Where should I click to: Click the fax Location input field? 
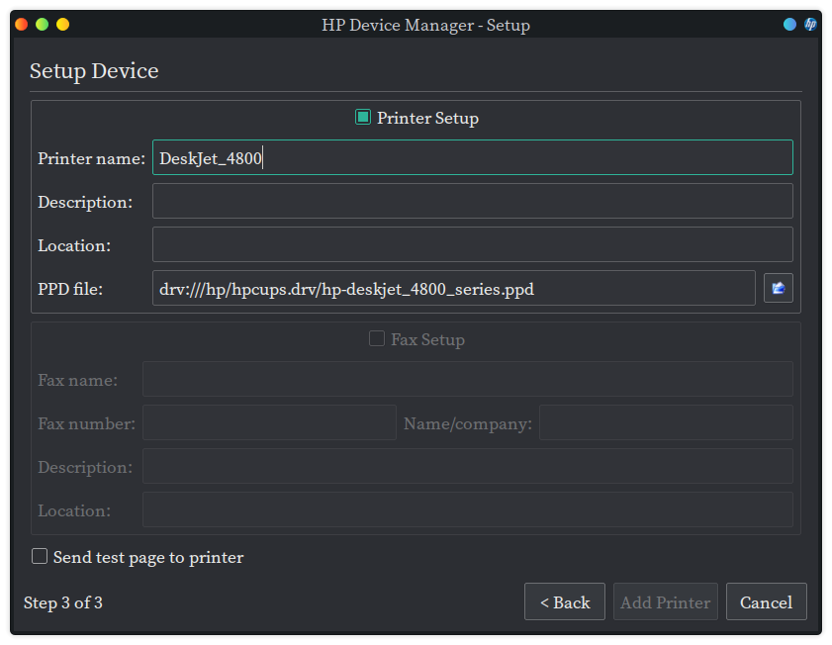[467, 510]
